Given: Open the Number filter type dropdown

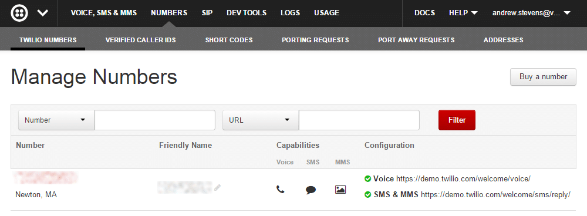Looking at the screenshot, I should [x=56, y=120].
